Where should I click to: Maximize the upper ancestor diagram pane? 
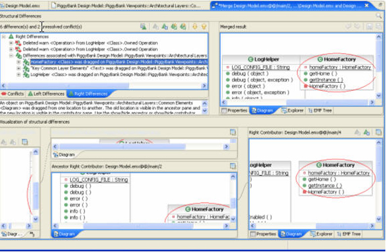pyautogui.click(x=233, y=132)
